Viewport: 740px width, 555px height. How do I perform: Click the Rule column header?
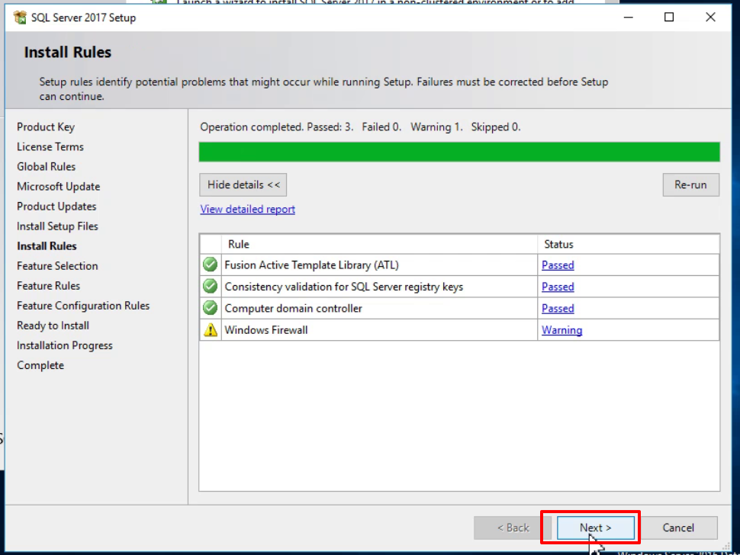coord(379,244)
